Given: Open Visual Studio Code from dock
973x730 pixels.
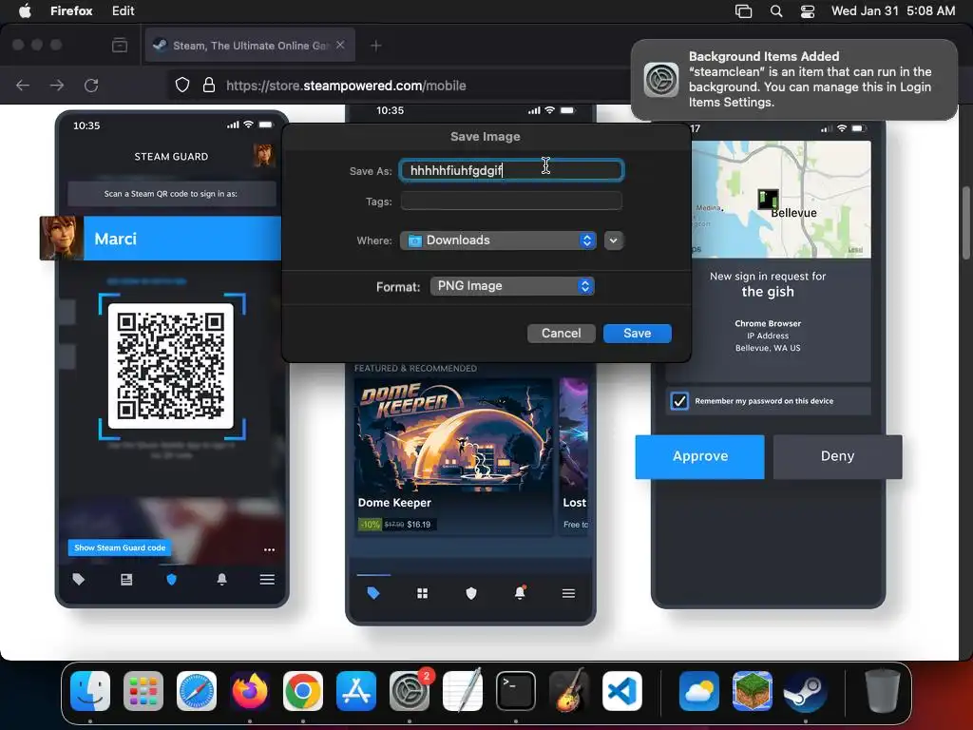Looking at the screenshot, I should (621, 691).
